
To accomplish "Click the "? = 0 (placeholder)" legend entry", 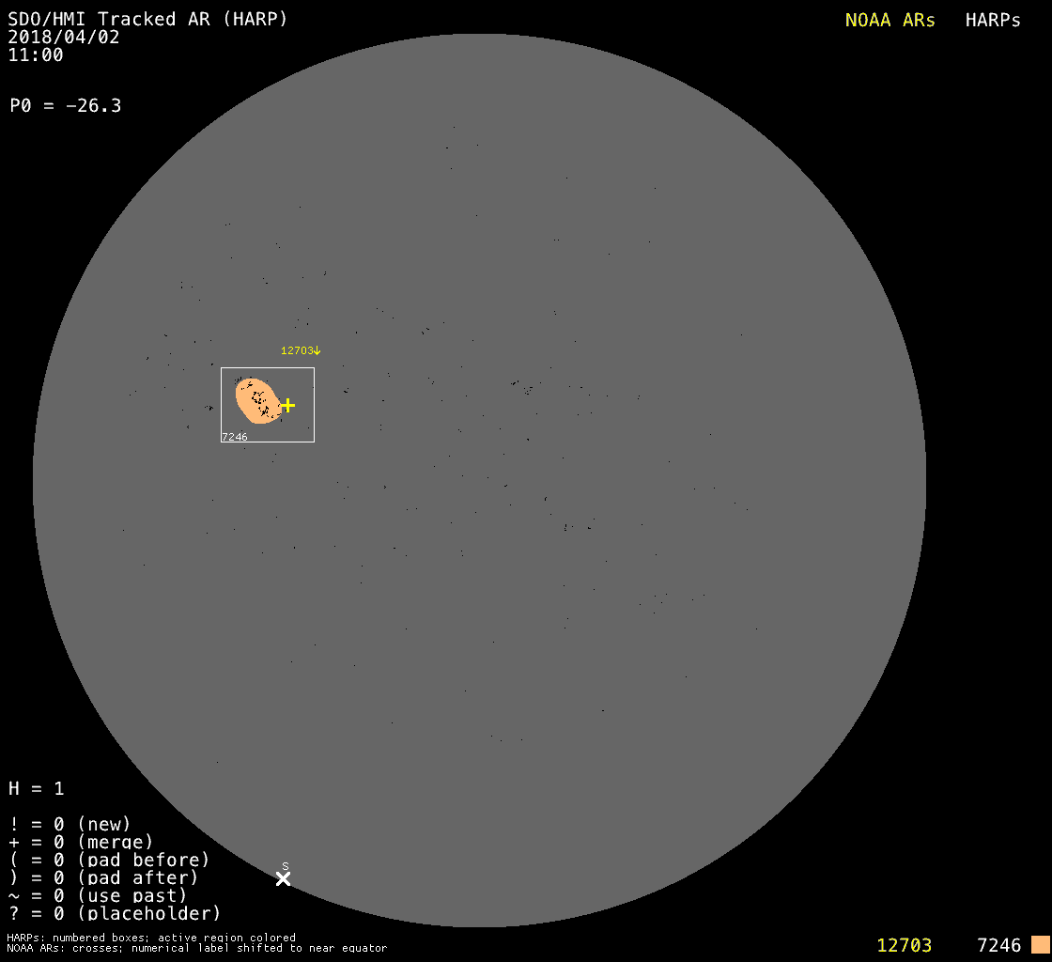I will pyautogui.click(x=115, y=912).
